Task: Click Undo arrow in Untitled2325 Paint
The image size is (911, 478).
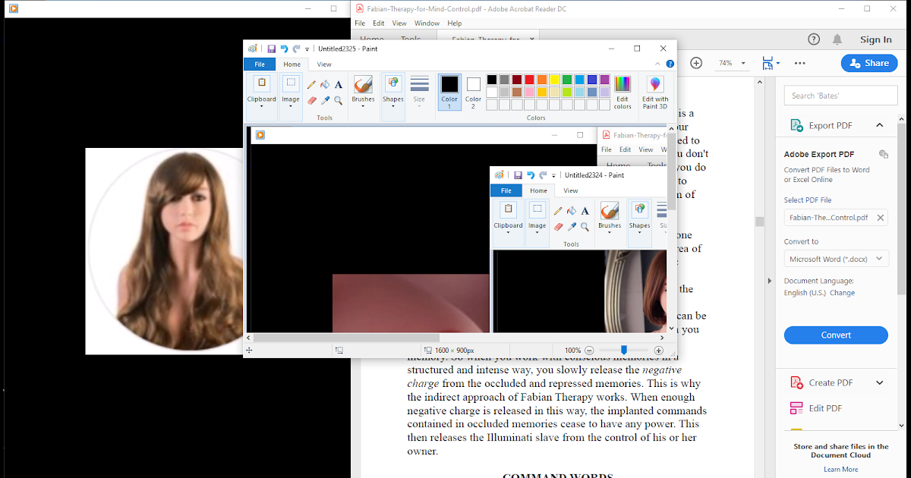Action: click(x=283, y=49)
